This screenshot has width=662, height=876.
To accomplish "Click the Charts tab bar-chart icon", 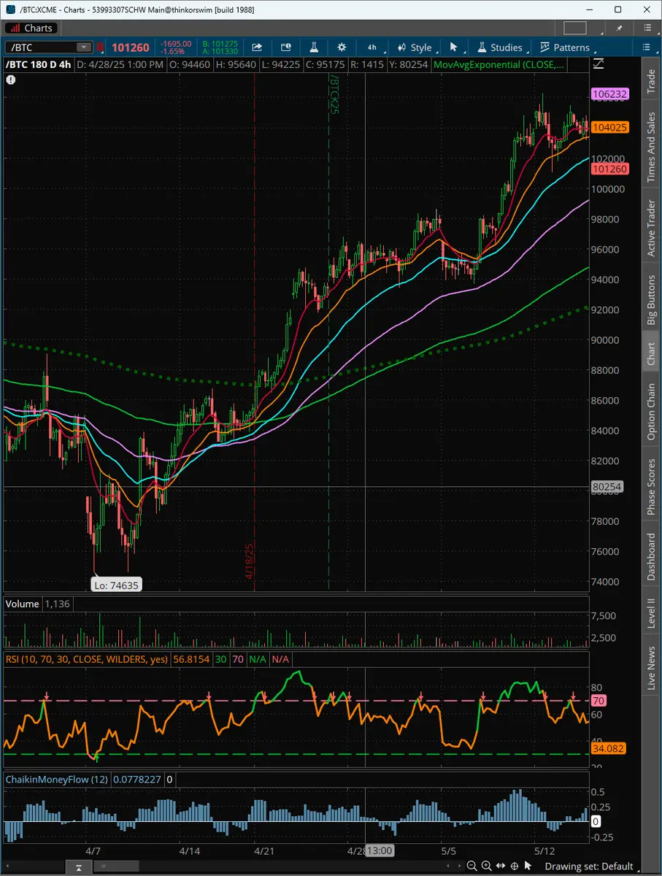I will pos(15,28).
